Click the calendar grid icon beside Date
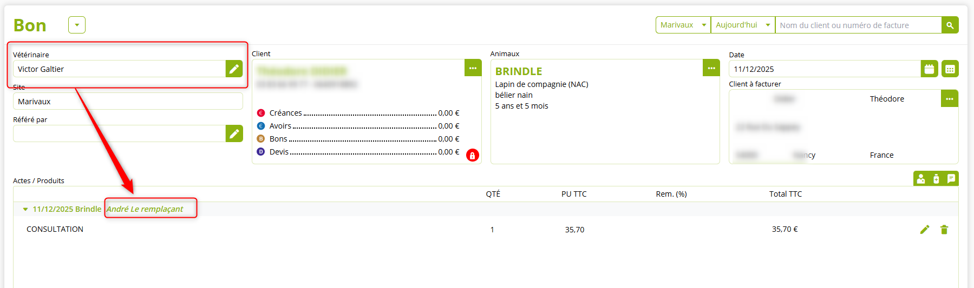974x288 pixels. click(950, 69)
